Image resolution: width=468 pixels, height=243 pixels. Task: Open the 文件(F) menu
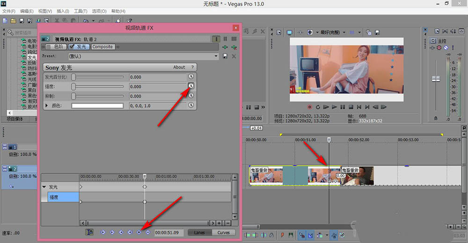coord(8,11)
